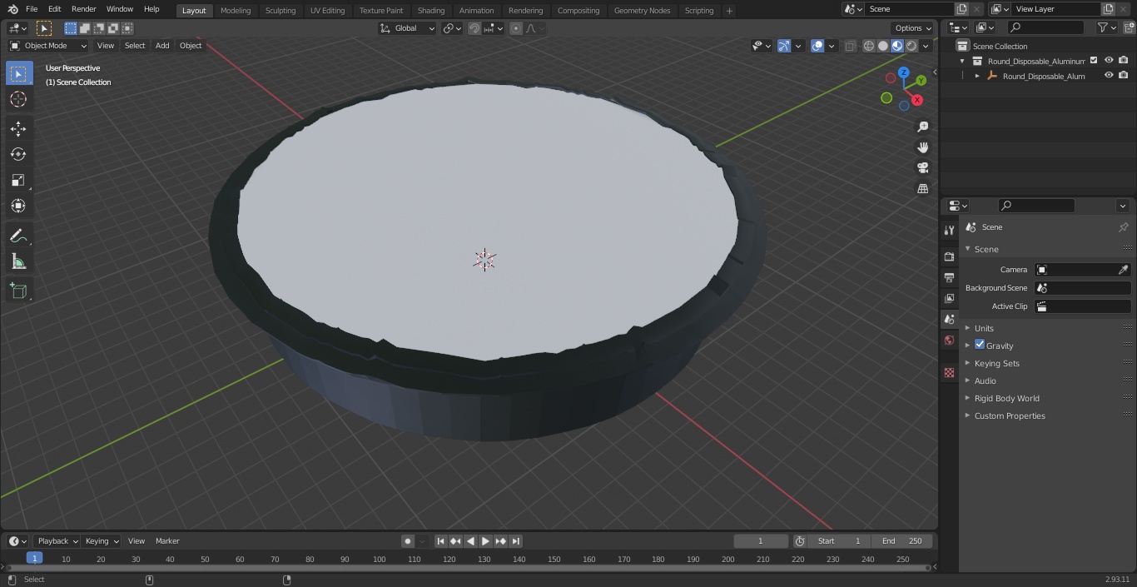Screen dimensions: 1137x587
Task: Create new scene via Scene copy icon
Action: coord(961,9)
